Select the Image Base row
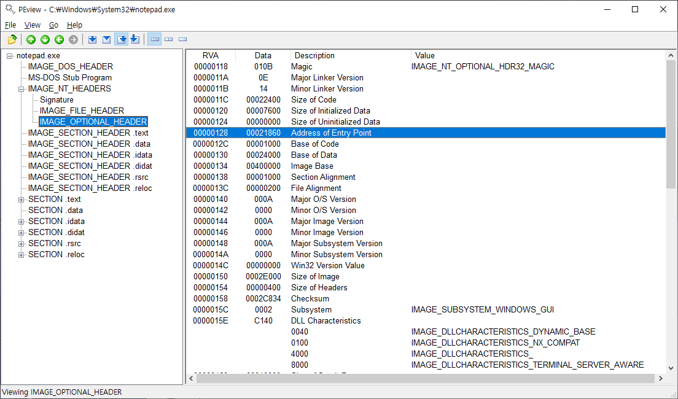Viewport: 678px width, 399px height. point(426,166)
